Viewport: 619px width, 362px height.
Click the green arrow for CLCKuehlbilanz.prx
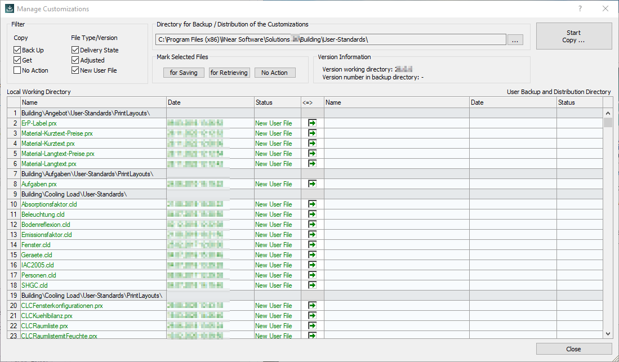pos(312,316)
